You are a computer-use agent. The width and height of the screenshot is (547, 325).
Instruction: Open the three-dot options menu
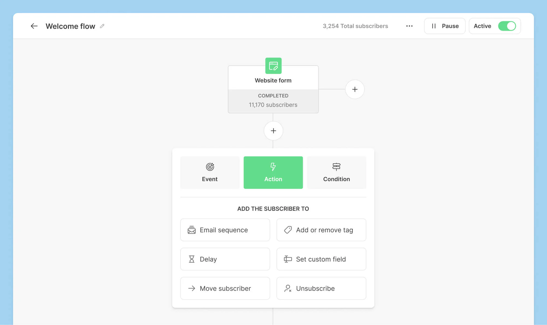409,26
